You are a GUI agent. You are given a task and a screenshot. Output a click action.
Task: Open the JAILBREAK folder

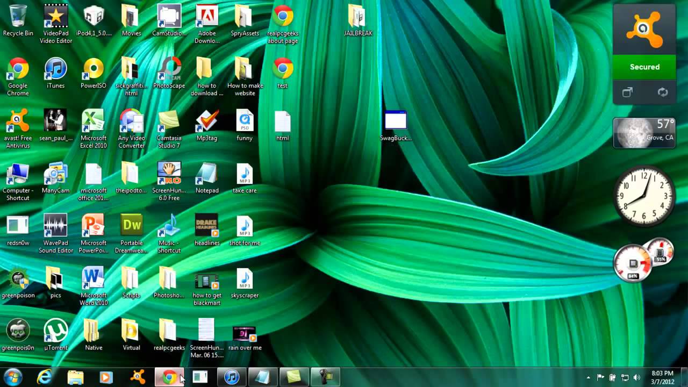[x=358, y=20]
